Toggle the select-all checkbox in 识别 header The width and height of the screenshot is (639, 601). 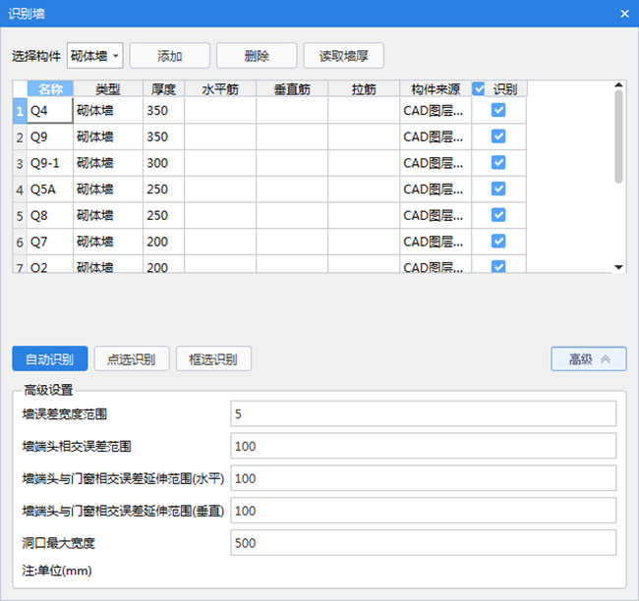pyautogui.click(x=479, y=89)
